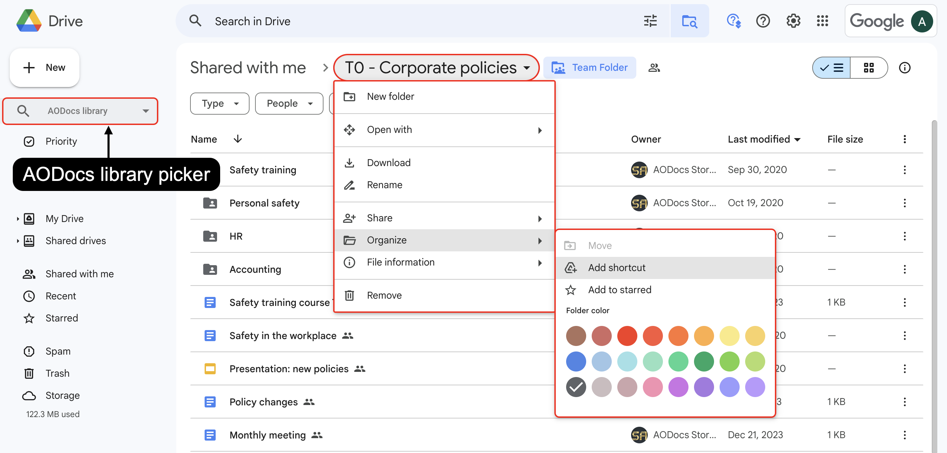Image resolution: width=947 pixels, height=453 pixels.
Task: Select the checked dark gray folder color
Action: point(576,387)
